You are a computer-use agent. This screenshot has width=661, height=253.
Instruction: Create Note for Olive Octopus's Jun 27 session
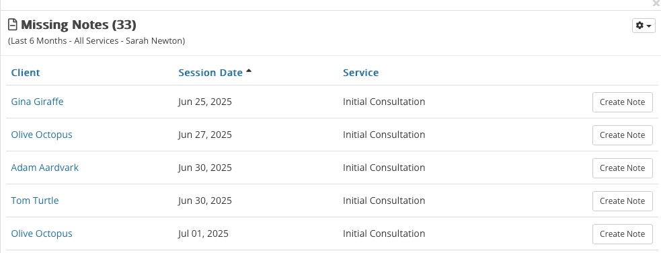tap(622, 135)
